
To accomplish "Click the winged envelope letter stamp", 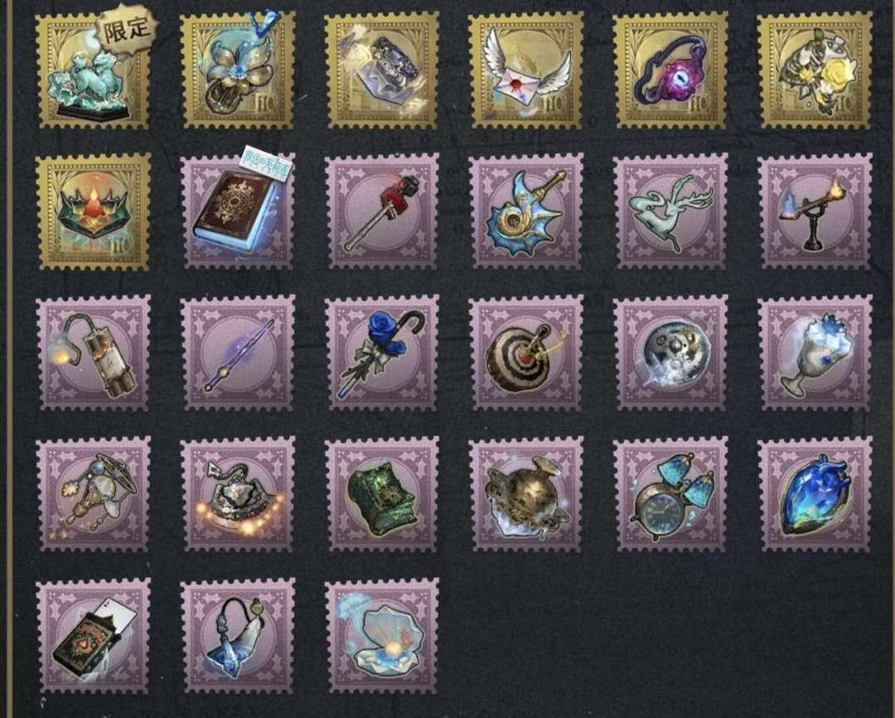I will pos(525,70).
